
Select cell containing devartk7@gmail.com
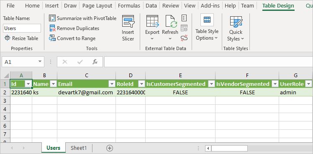coord(87,92)
